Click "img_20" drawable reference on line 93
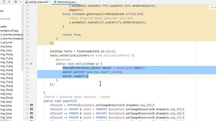The width and height of the screenshot is (216, 121). click(x=145, y=105)
